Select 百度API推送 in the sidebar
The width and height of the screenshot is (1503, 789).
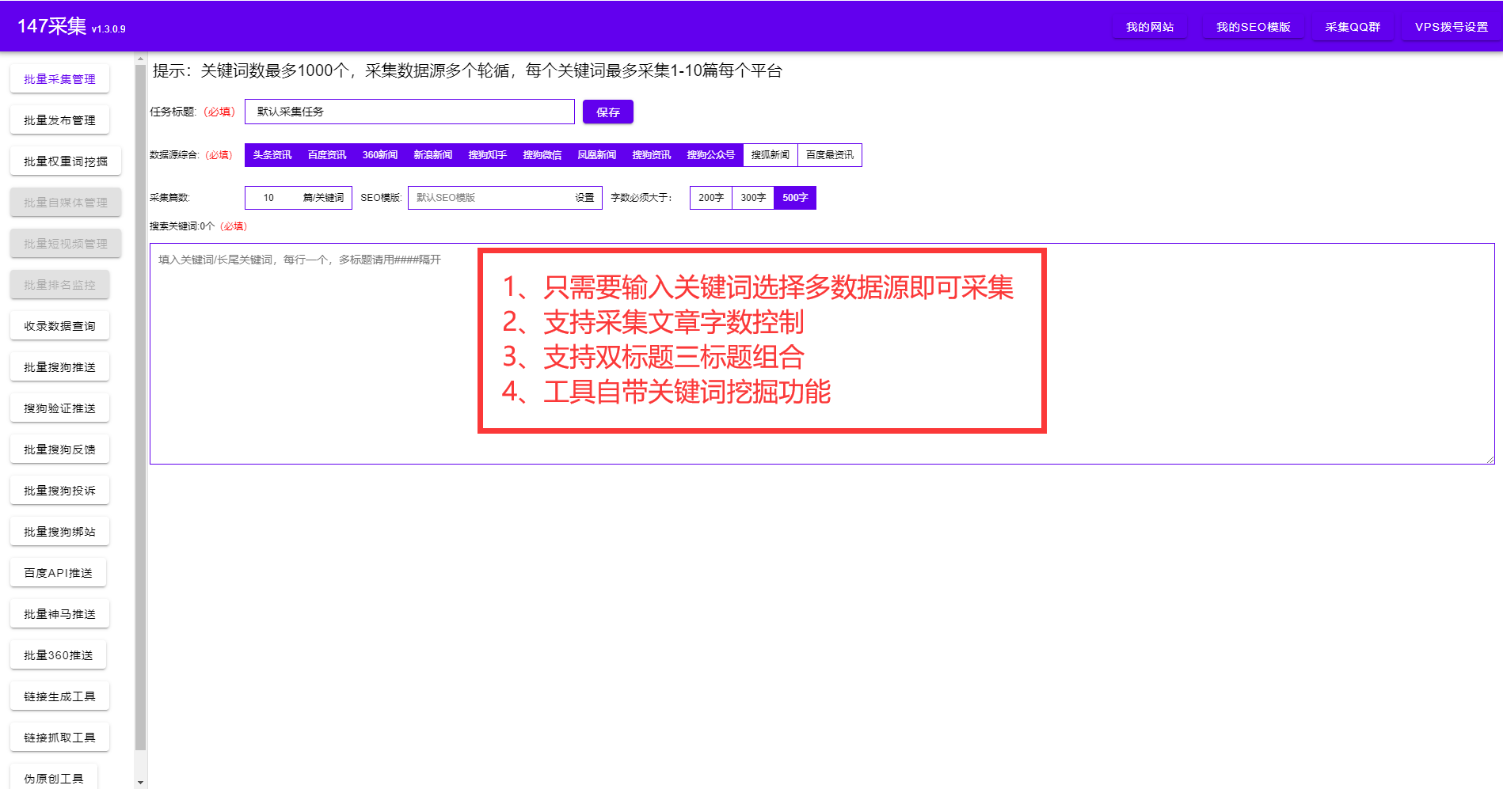(58, 572)
